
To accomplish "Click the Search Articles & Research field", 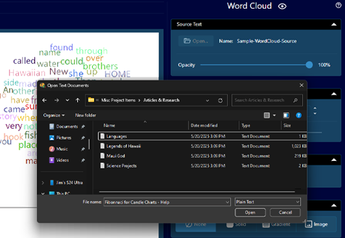I will (267, 100).
